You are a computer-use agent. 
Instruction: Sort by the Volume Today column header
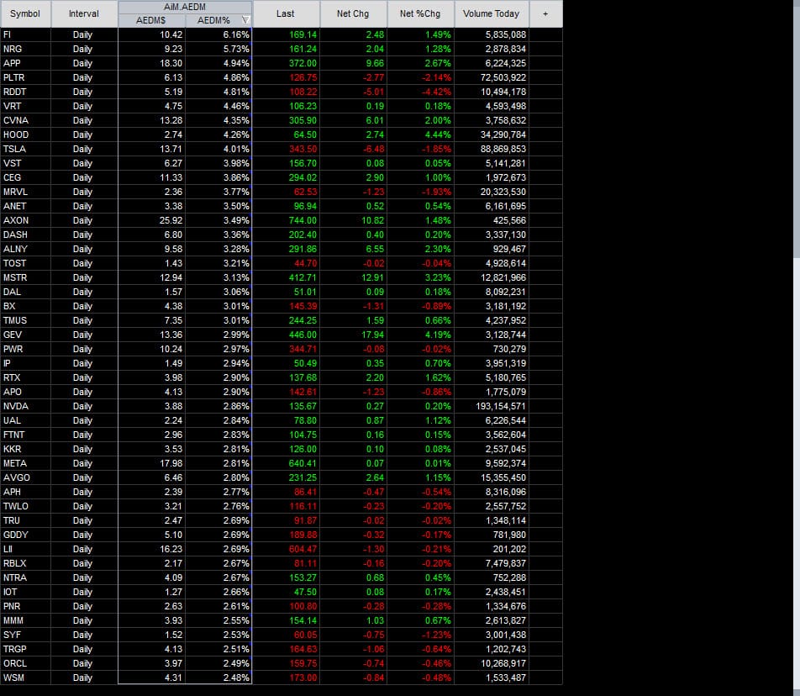pos(492,13)
